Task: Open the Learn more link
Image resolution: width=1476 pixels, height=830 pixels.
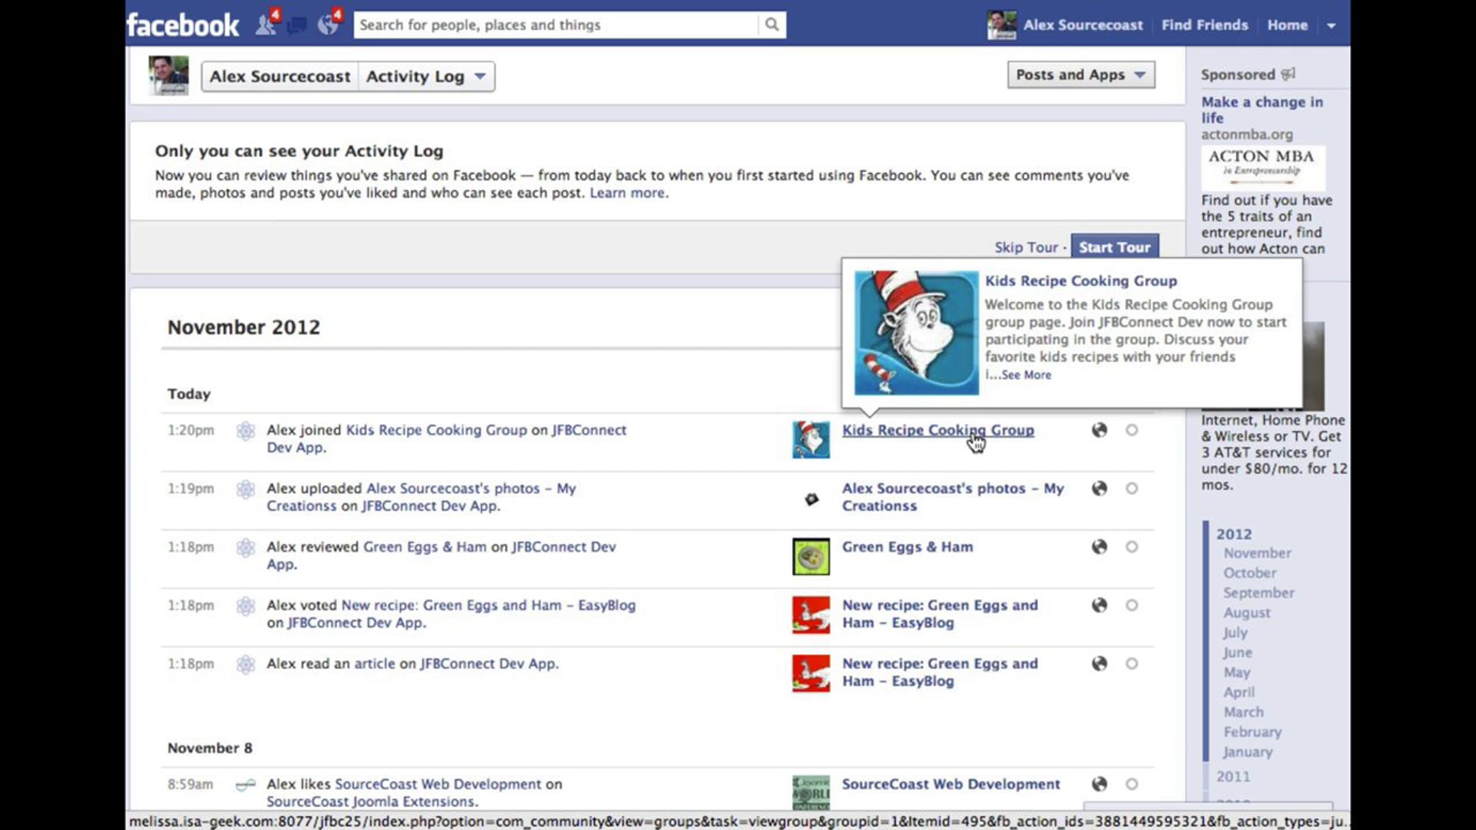Action: coord(627,193)
